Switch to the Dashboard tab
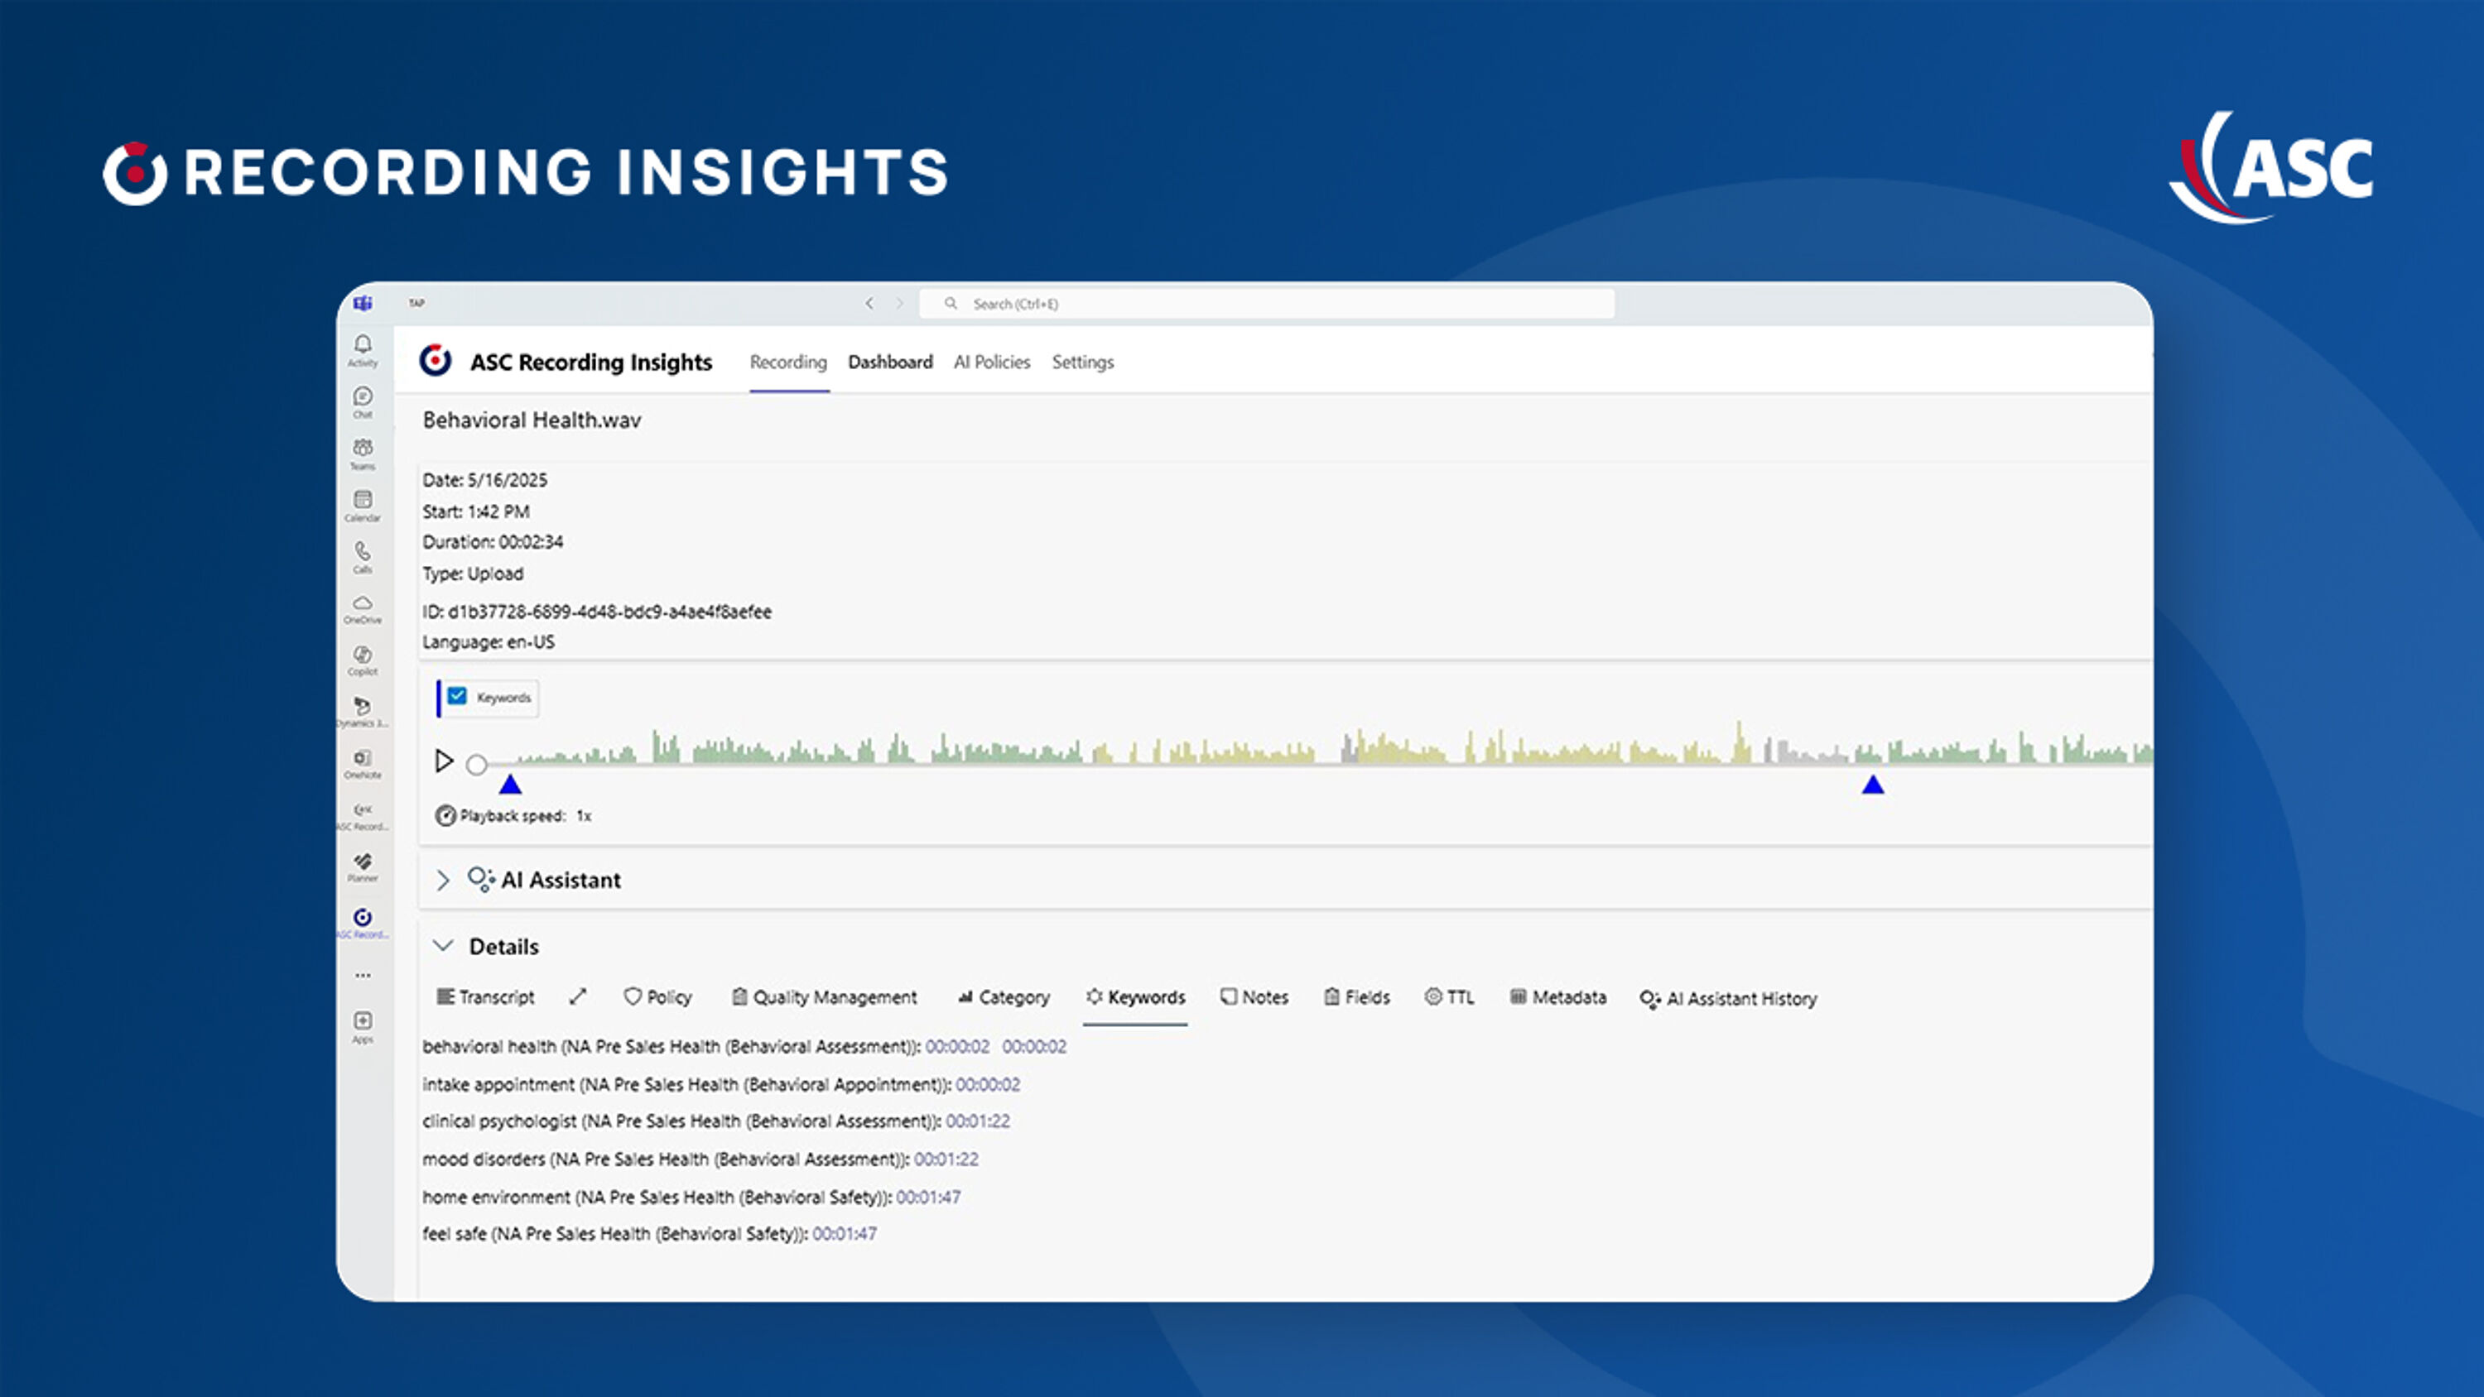 click(x=890, y=362)
